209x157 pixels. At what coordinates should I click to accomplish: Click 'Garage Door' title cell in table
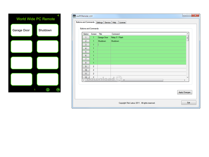[x=104, y=37]
